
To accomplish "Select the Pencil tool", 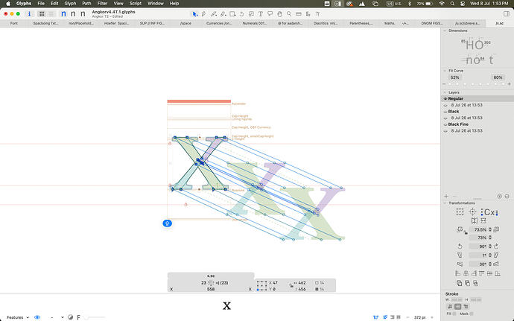I will click(214, 14).
